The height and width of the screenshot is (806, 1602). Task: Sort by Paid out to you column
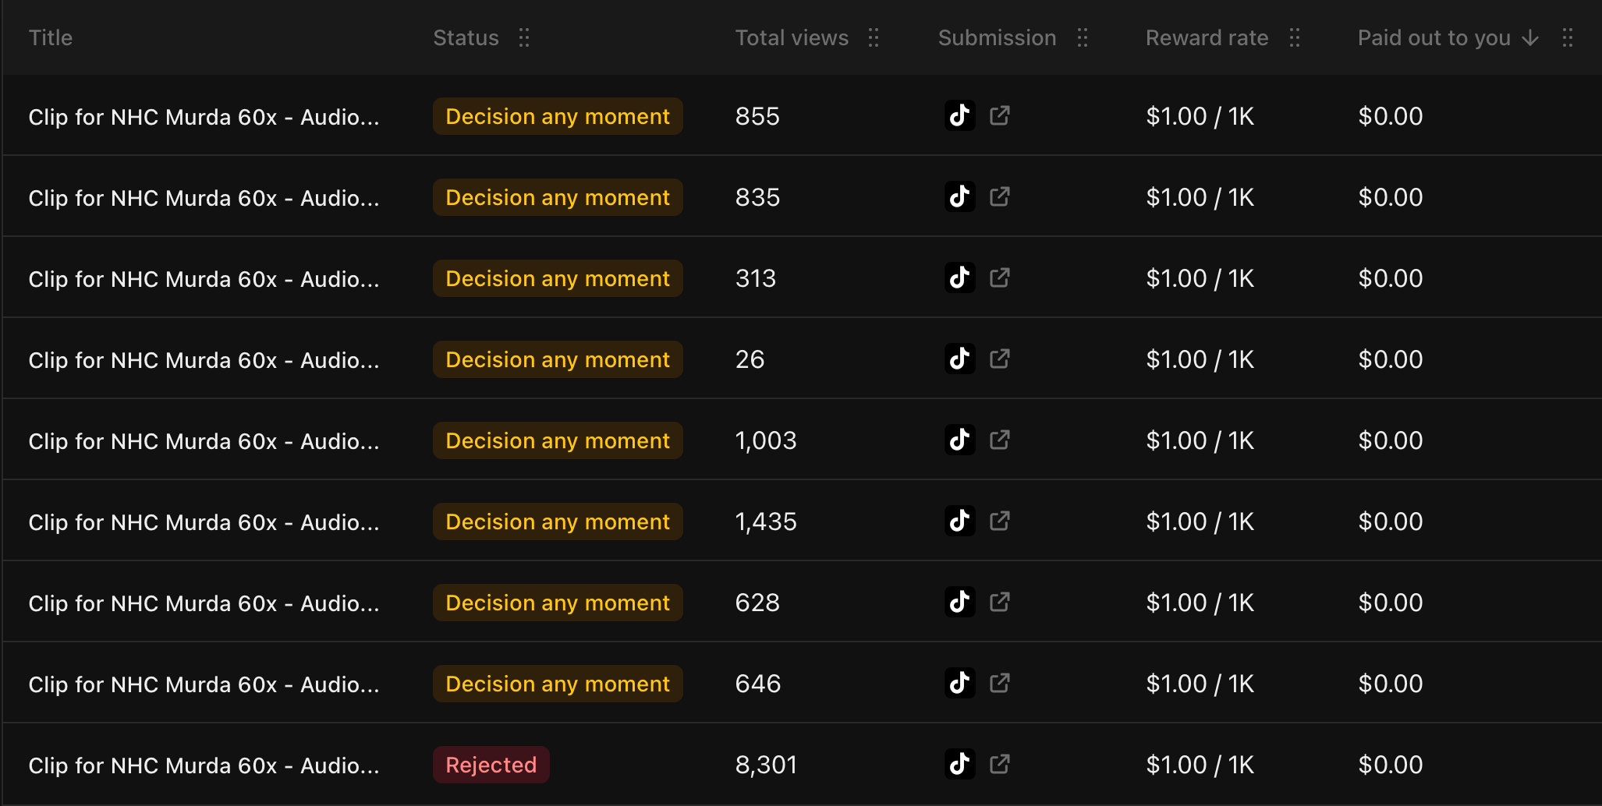point(1434,37)
